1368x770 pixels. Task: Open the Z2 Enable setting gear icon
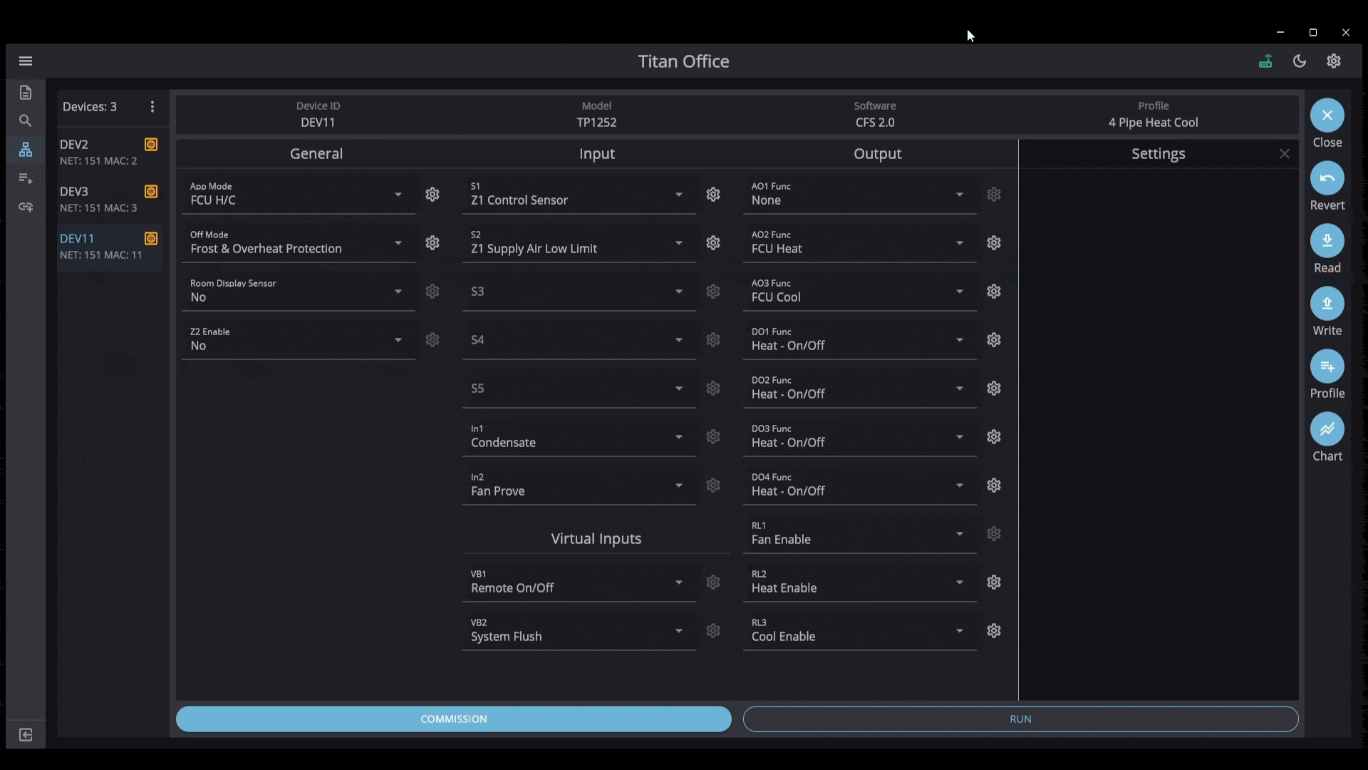432,340
